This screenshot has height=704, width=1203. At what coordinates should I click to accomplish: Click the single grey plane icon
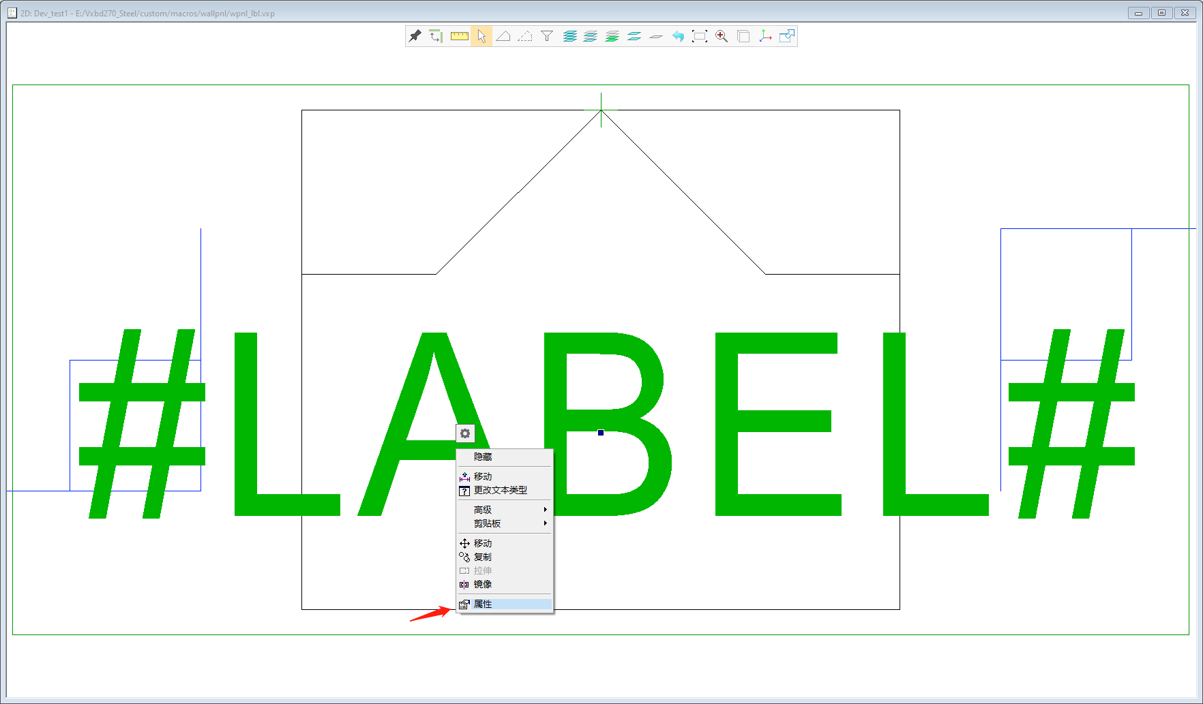point(656,36)
